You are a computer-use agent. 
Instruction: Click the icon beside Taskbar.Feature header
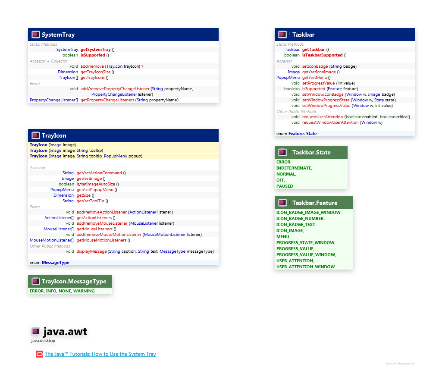click(x=282, y=203)
